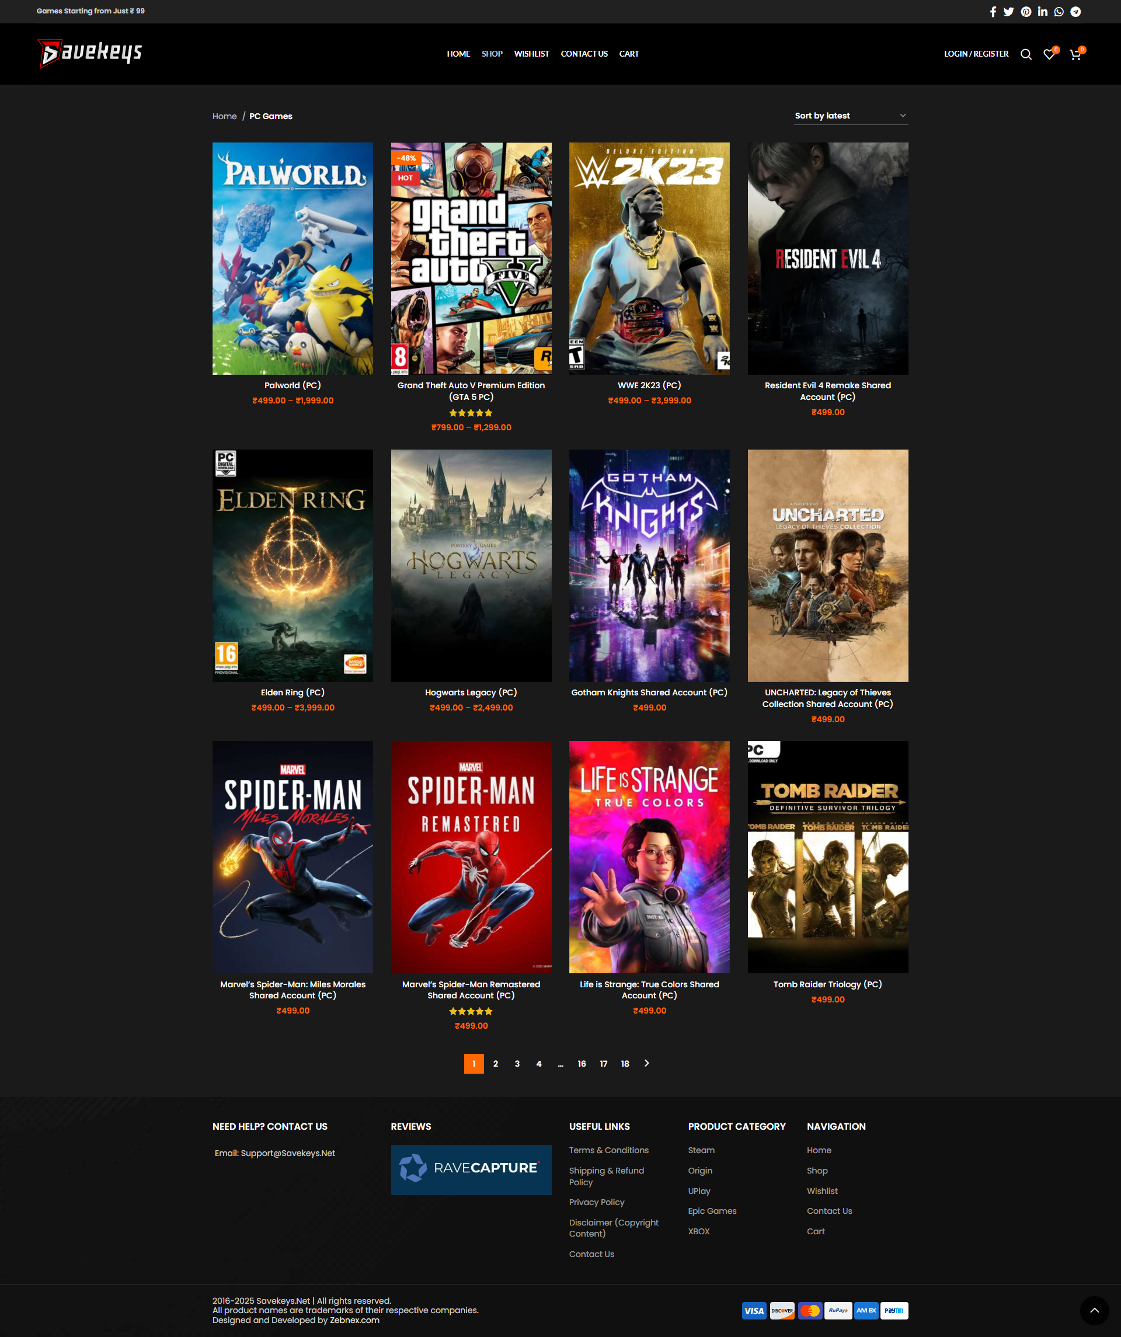Open the Spider-Man Miles Morales cover
The width and height of the screenshot is (1121, 1337).
pos(293,857)
